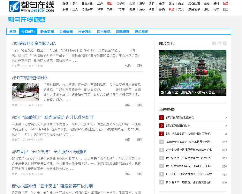242x194 pixels.
Task: Click grey rank badge number 4
Action: pyautogui.click(x=162, y=142)
